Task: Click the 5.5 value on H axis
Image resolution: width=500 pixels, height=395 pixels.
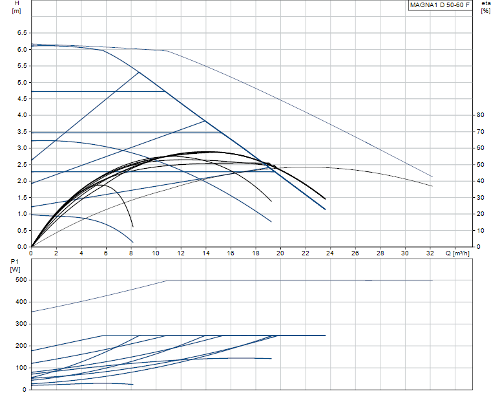Action: [x=22, y=66]
